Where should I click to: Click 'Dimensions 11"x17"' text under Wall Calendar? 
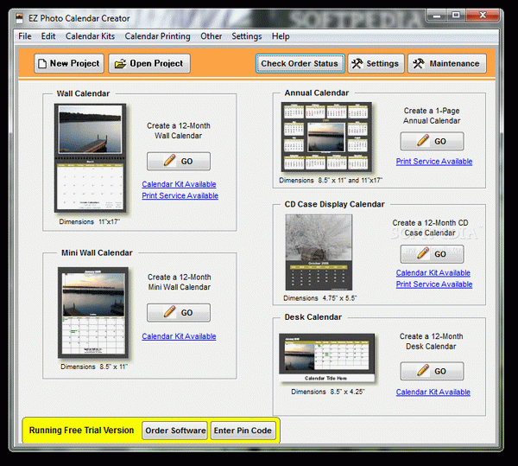point(90,221)
